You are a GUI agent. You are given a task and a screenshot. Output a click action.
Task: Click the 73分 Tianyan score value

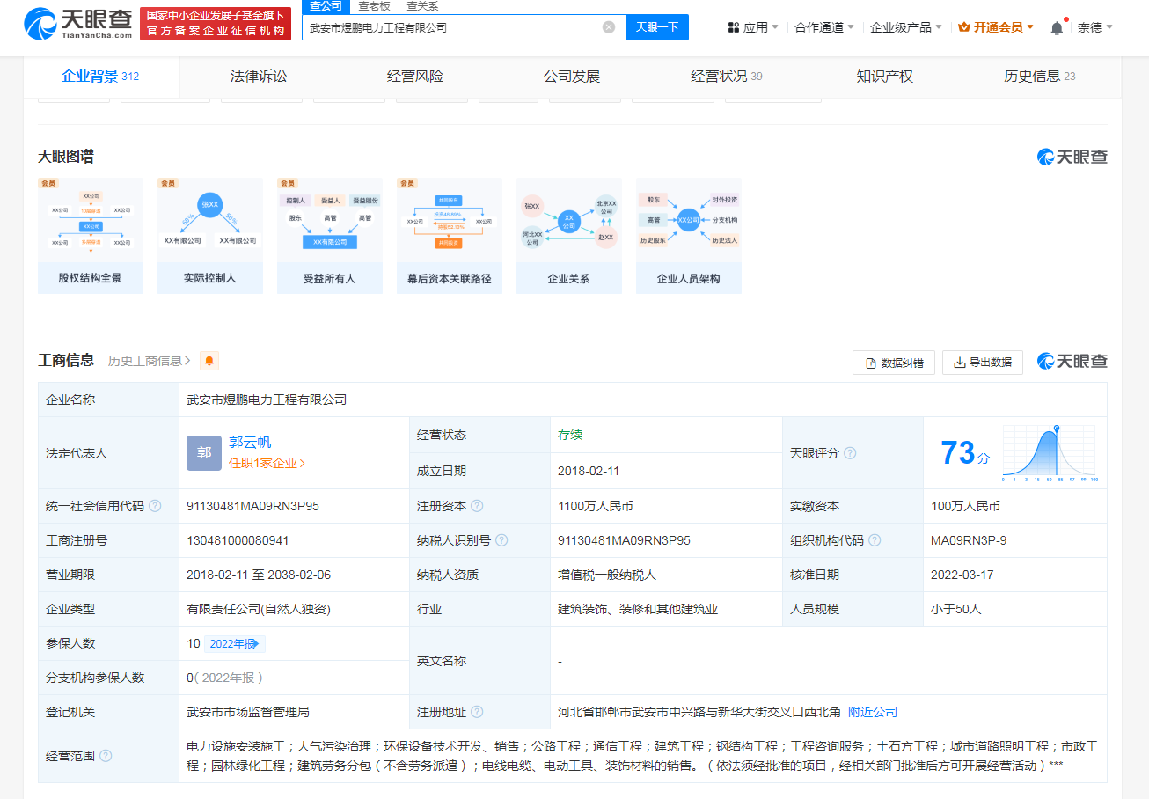[965, 454]
